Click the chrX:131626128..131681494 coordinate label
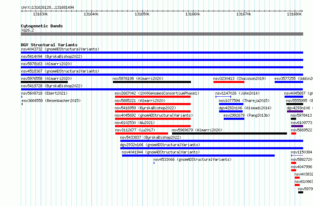 47,7
